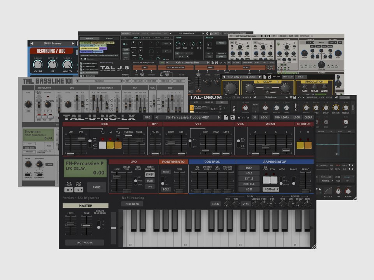Click the octave transpose switch in MASTER
Screen dimensions: 374x280
point(99,225)
